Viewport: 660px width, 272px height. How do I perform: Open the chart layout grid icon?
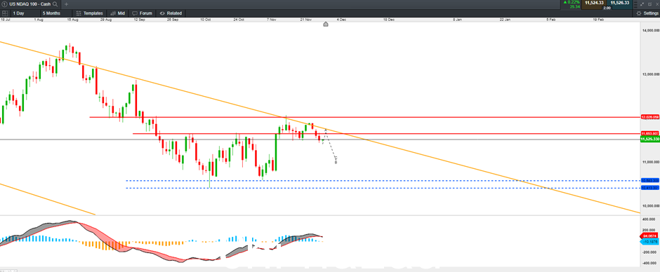coord(5,13)
